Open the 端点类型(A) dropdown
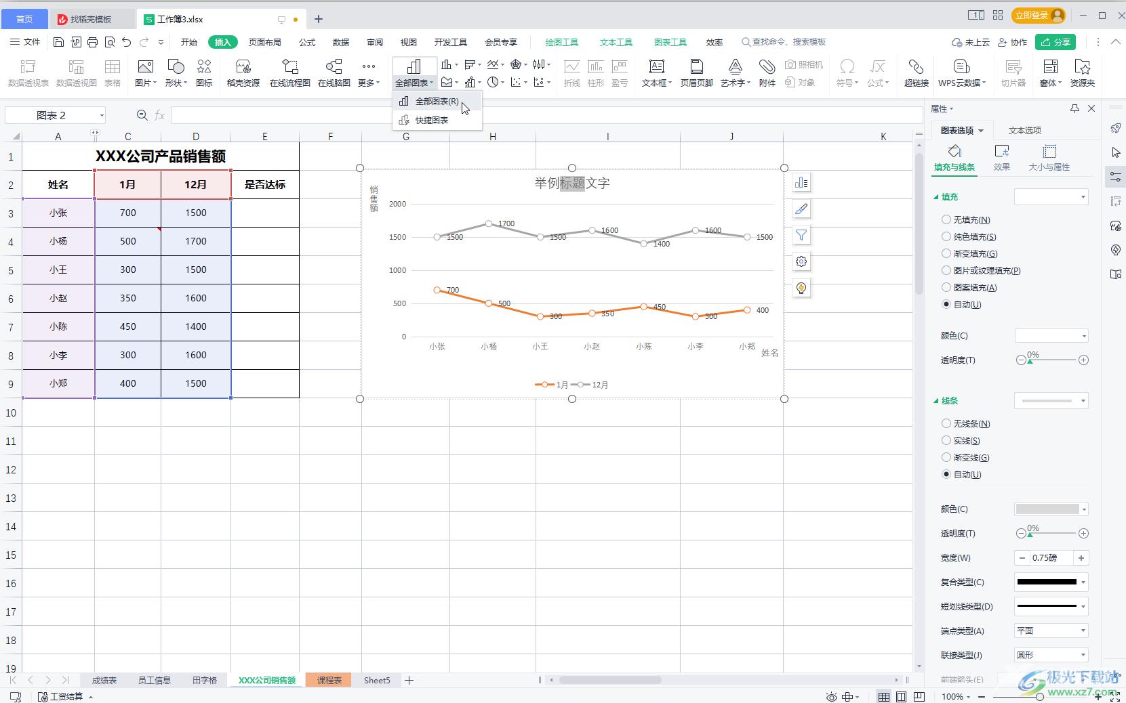This screenshot has height=703, width=1126. pyautogui.click(x=1051, y=631)
